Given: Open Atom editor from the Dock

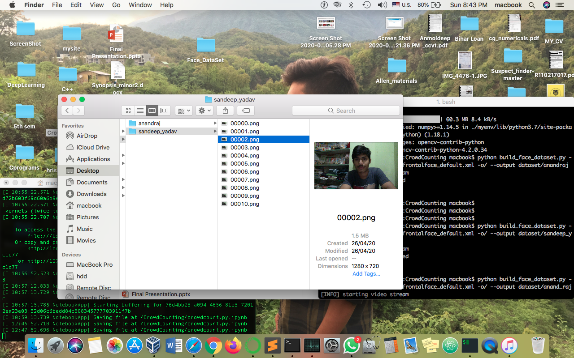Looking at the screenshot, I should [x=450, y=345].
